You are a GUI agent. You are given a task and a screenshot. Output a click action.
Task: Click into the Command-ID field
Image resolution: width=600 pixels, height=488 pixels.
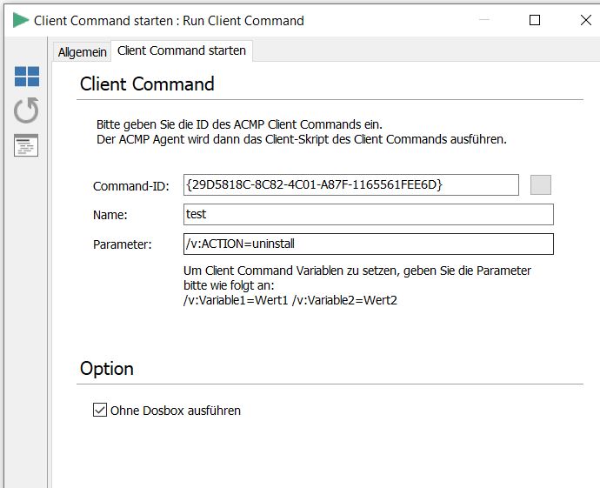tap(351, 185)
